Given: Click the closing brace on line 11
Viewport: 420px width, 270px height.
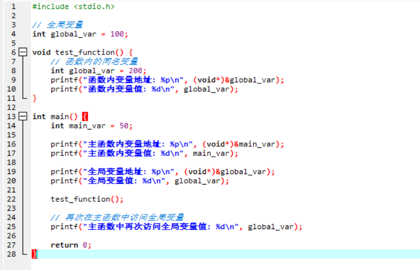Looking at the screenshot, I should coord(34,98).
